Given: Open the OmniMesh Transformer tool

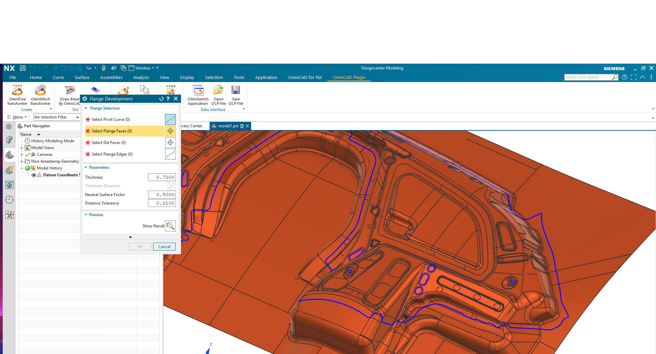Looking at the screenshot, I should point(40,95).
